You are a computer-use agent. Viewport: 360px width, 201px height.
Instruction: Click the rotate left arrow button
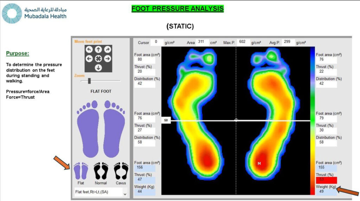click(x=89, y=50)
